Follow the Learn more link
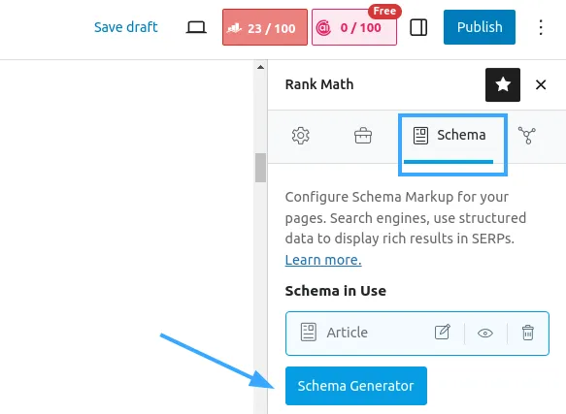 pyautogui.click(x=323, y=260)
